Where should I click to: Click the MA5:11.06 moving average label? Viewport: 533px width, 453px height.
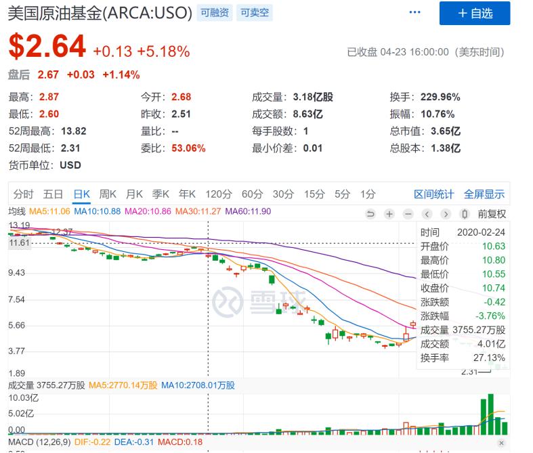[49, 211]
